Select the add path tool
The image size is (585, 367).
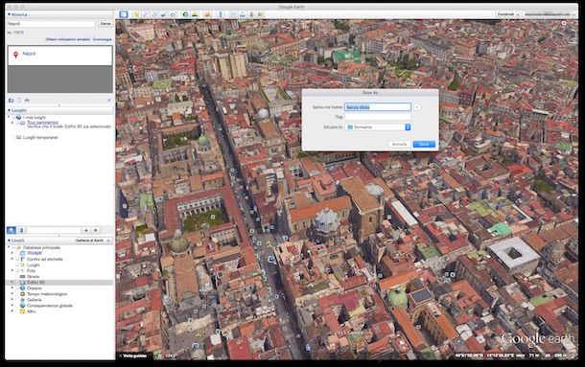click(x=154, y=14)
